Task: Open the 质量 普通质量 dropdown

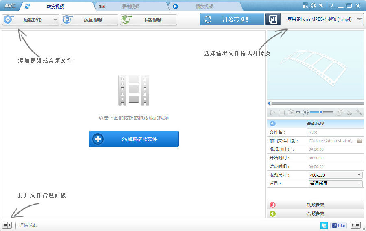Action: (335, 184)
